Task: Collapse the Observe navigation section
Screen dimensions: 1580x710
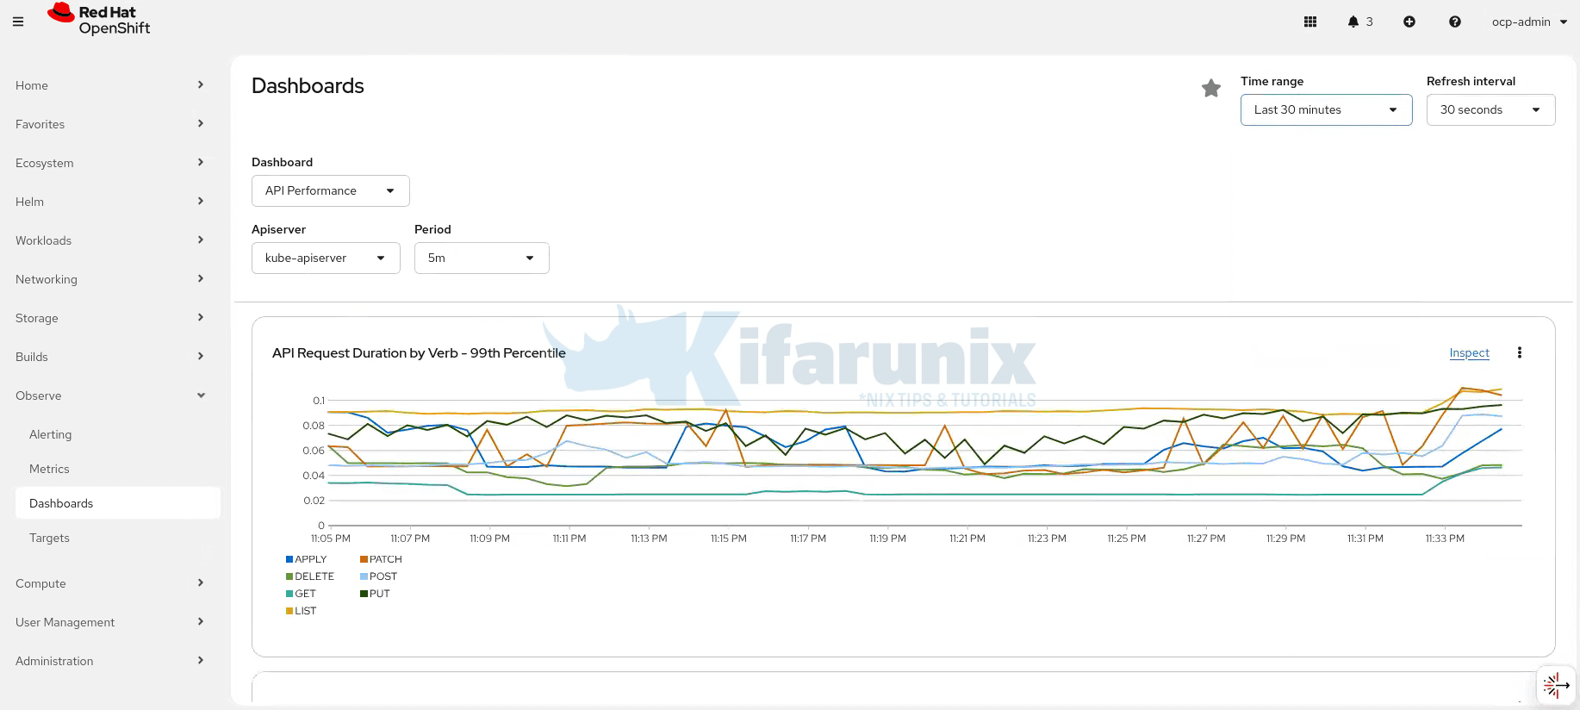Action: [110, 395]
